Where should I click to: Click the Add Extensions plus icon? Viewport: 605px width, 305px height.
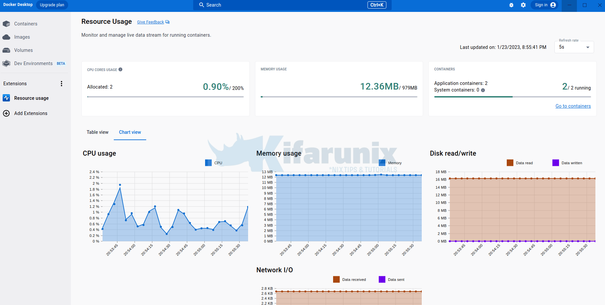coord(6,113)
